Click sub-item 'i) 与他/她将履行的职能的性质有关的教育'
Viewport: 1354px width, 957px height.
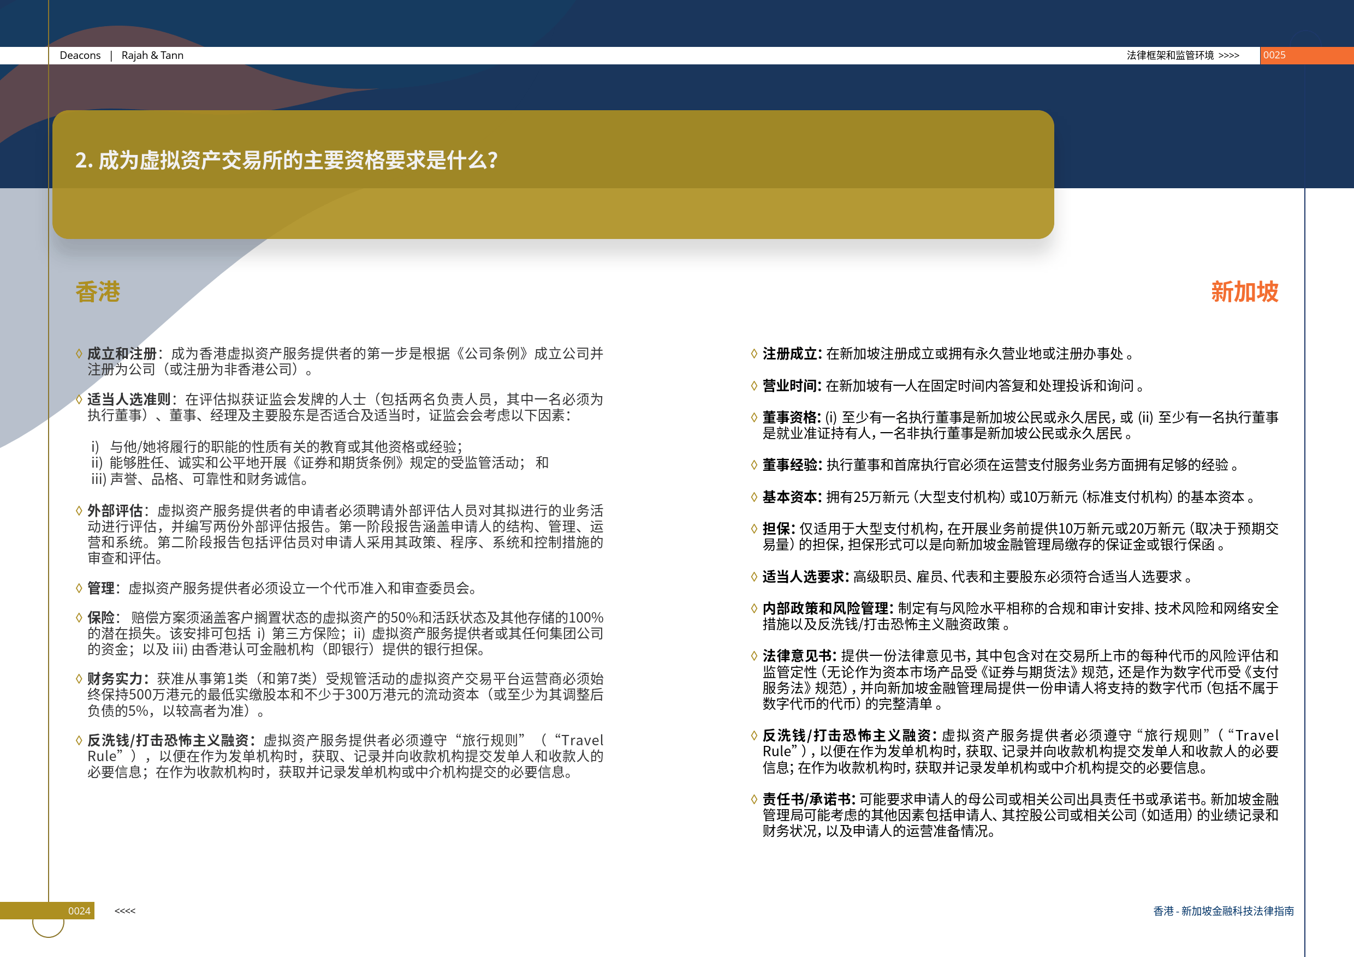tap(277, 447)
